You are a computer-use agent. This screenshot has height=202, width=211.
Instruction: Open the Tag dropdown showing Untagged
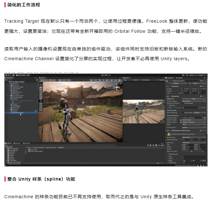click(x=179, y=84)
